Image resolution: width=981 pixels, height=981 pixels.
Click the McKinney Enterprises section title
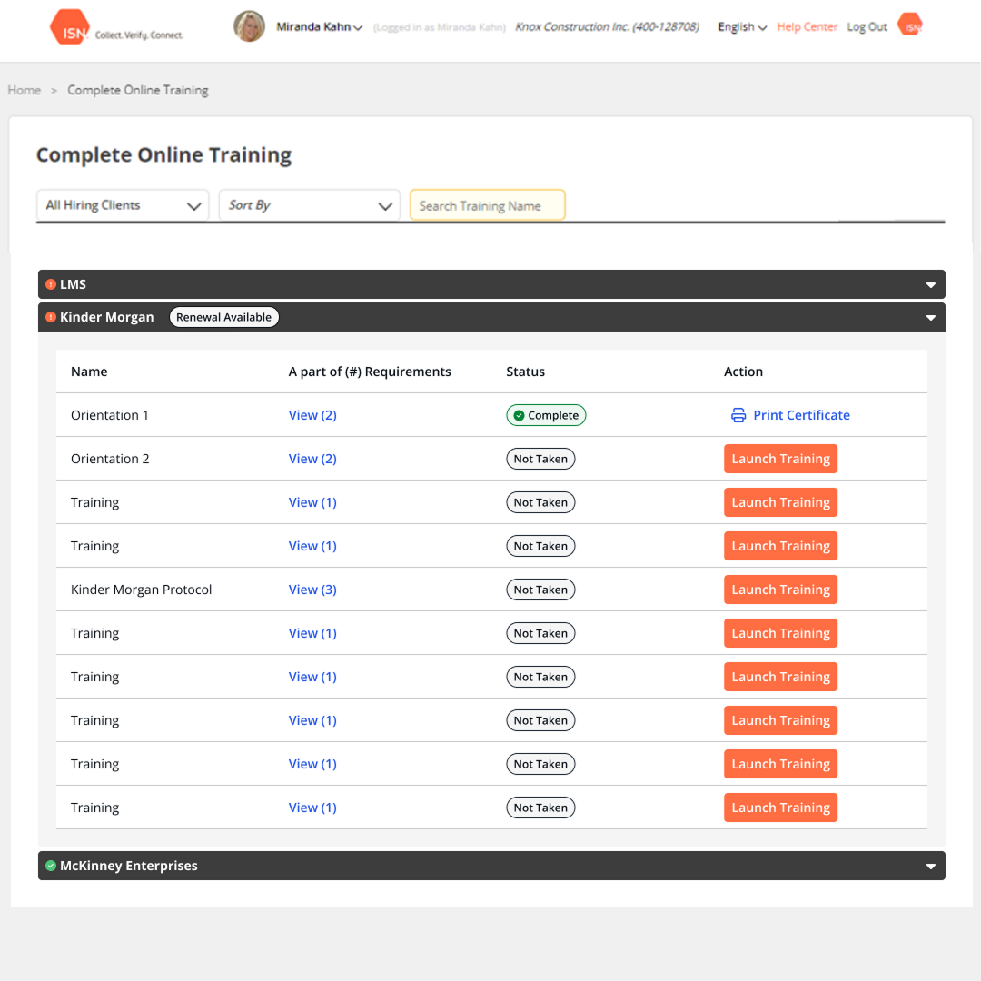click(129, 866)
